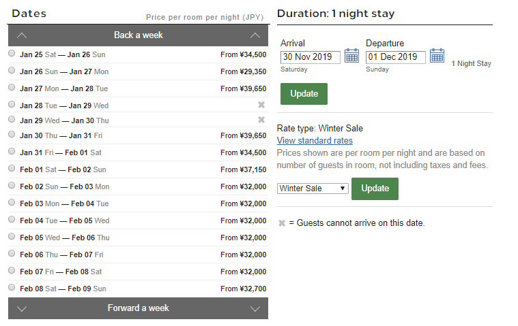
Task: Go Back a week in dates list
Action: (x=138, y=35)
